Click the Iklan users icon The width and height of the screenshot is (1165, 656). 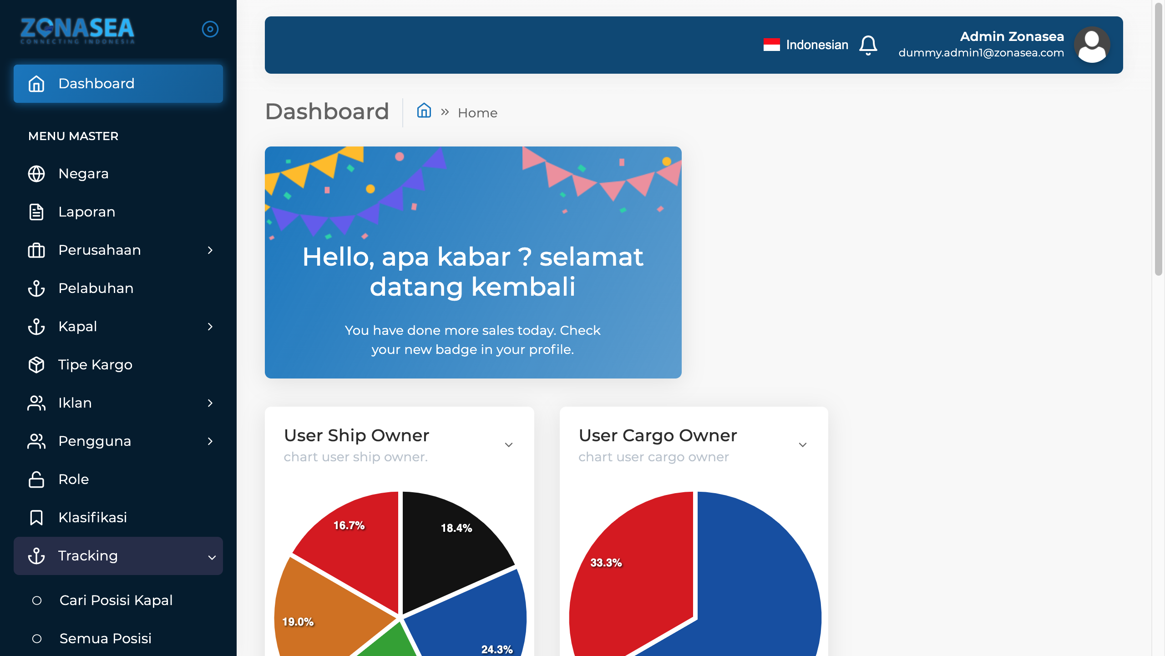[x=36, y=403]
